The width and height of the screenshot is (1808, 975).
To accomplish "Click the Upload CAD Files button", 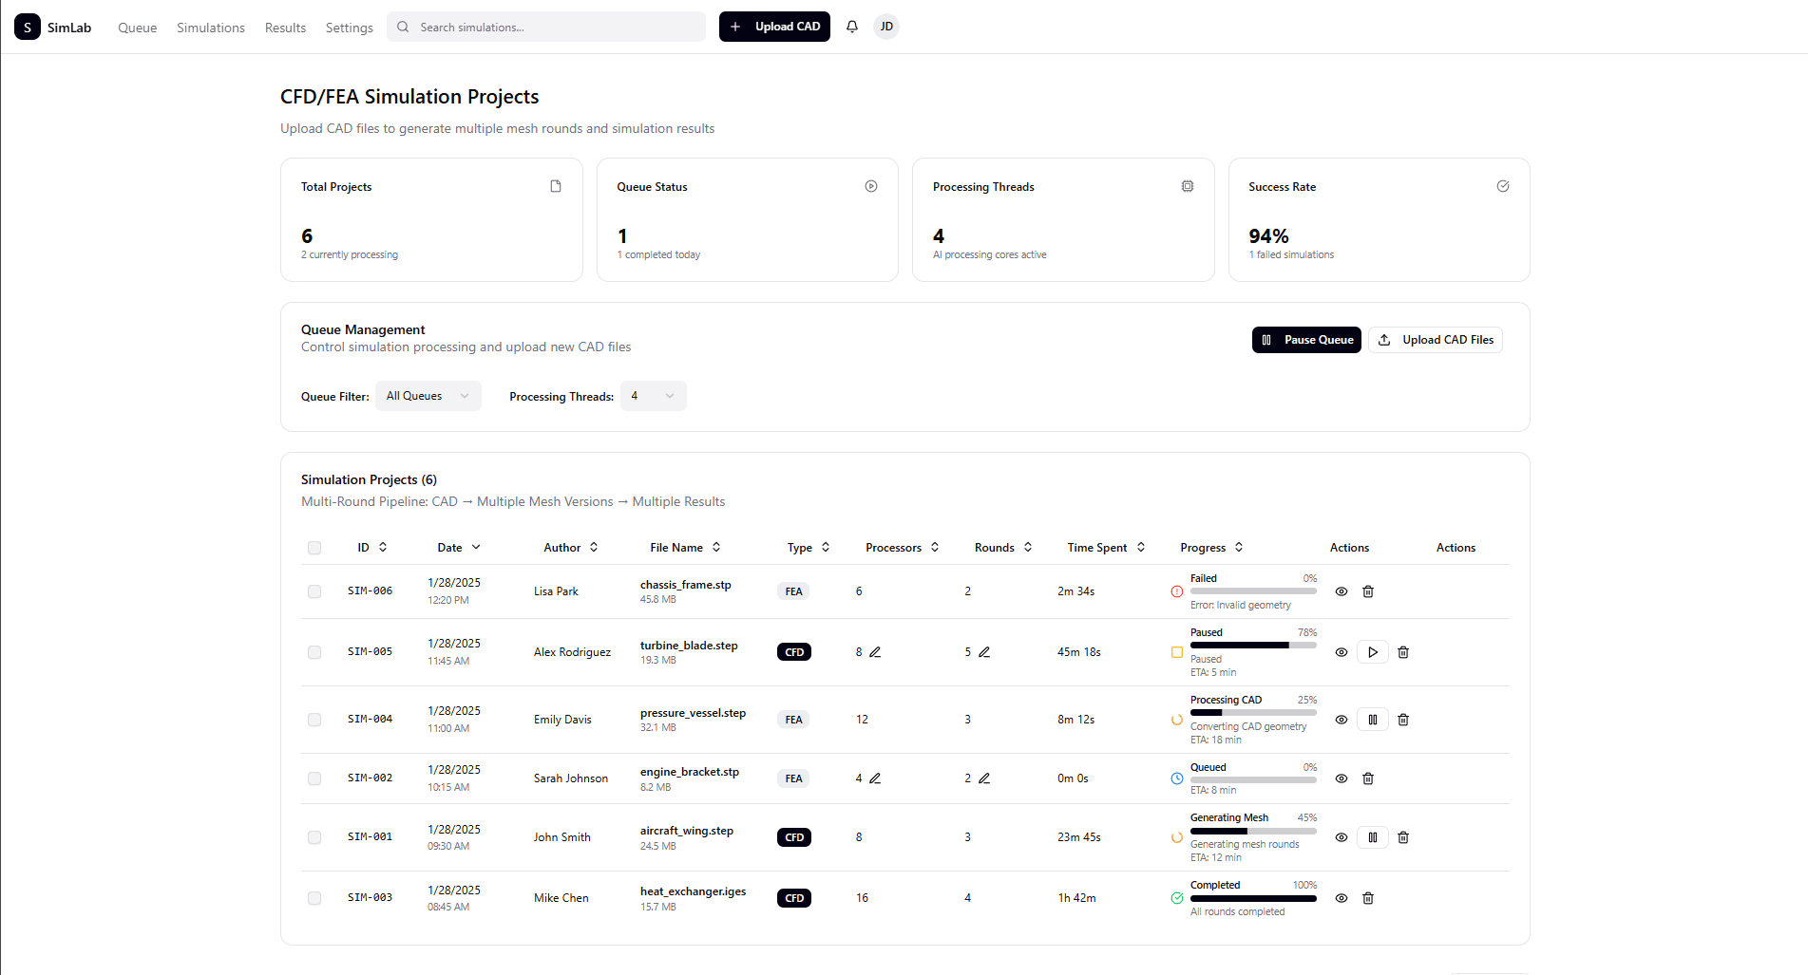I will [1436, 340].
